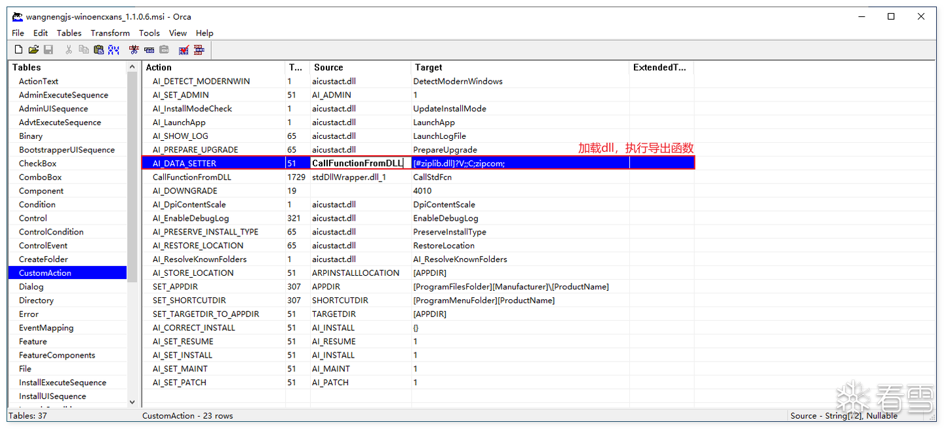Click the New file toolbar icon
This screenshot has width=944, height=429.
click(18, 50)
